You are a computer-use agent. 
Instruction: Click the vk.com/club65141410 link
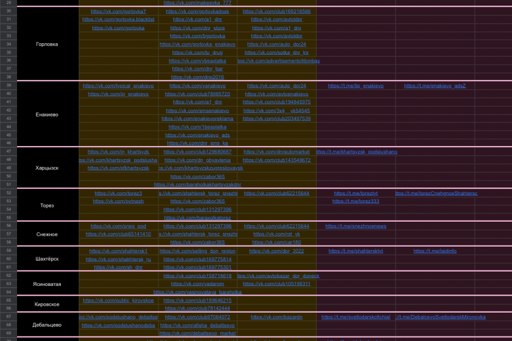tap(118, 234)
